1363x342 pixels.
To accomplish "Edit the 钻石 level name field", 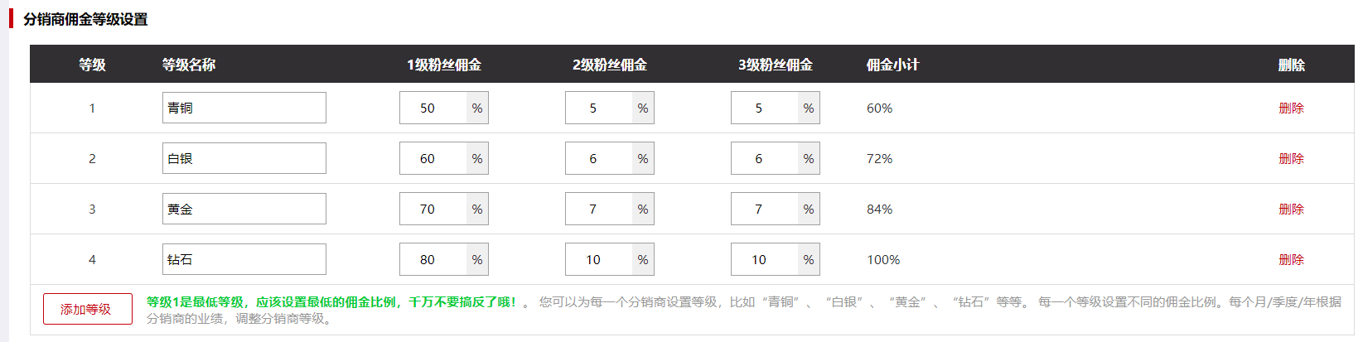I will coord(244,259).
